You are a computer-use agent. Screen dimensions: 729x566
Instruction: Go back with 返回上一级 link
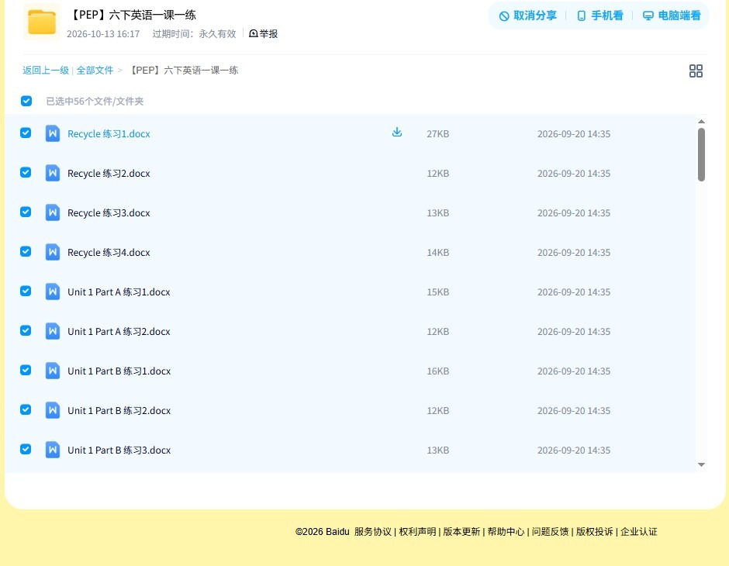pos(46,71)
